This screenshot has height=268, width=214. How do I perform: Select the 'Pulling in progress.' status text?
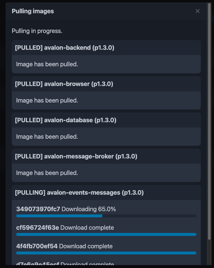coord(37,31)
